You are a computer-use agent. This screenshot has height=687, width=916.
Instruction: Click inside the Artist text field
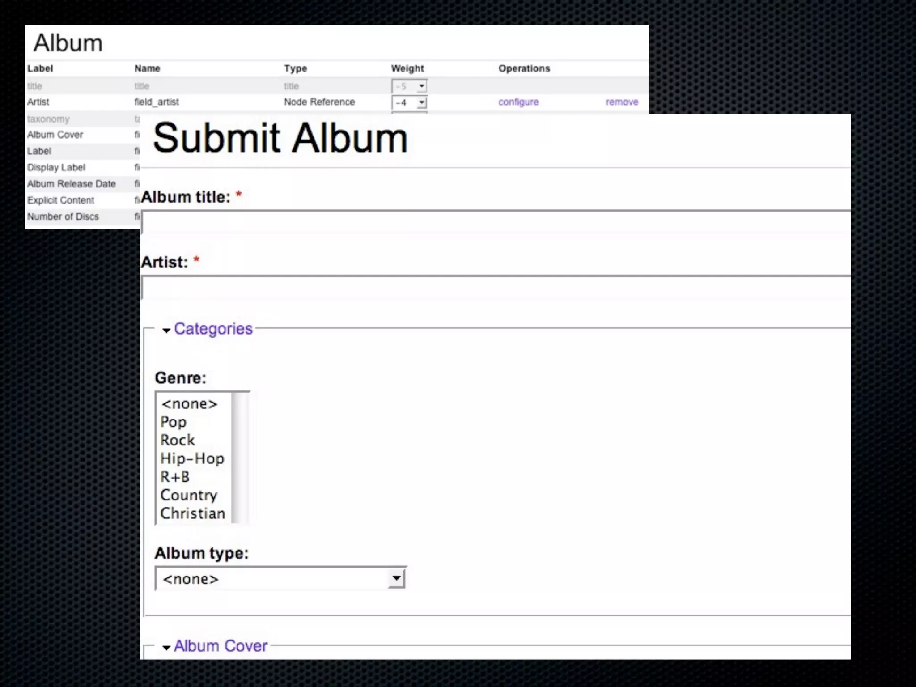[492, 288]
